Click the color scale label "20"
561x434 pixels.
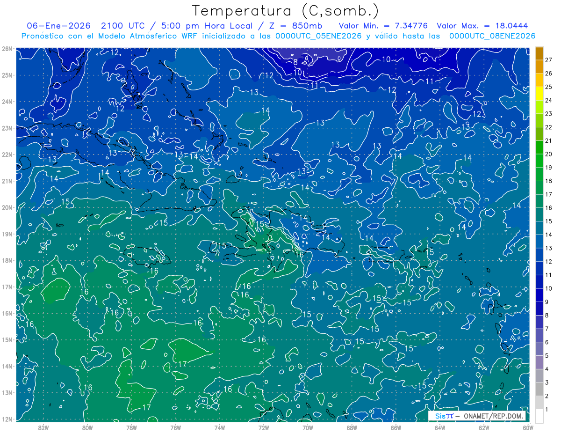[x=549, y=154]
